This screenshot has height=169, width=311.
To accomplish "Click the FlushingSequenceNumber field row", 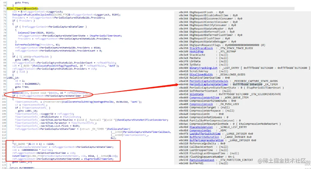I will (206, 157).
